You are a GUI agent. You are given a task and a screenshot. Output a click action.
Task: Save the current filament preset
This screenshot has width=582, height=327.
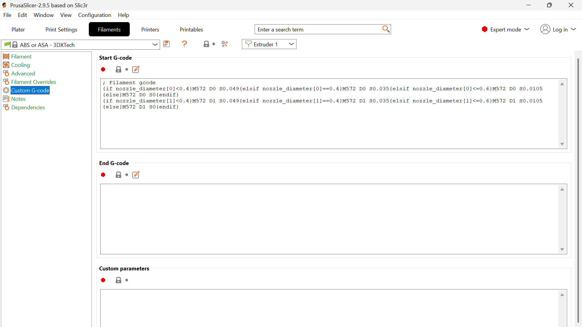(x=166, y=44)
